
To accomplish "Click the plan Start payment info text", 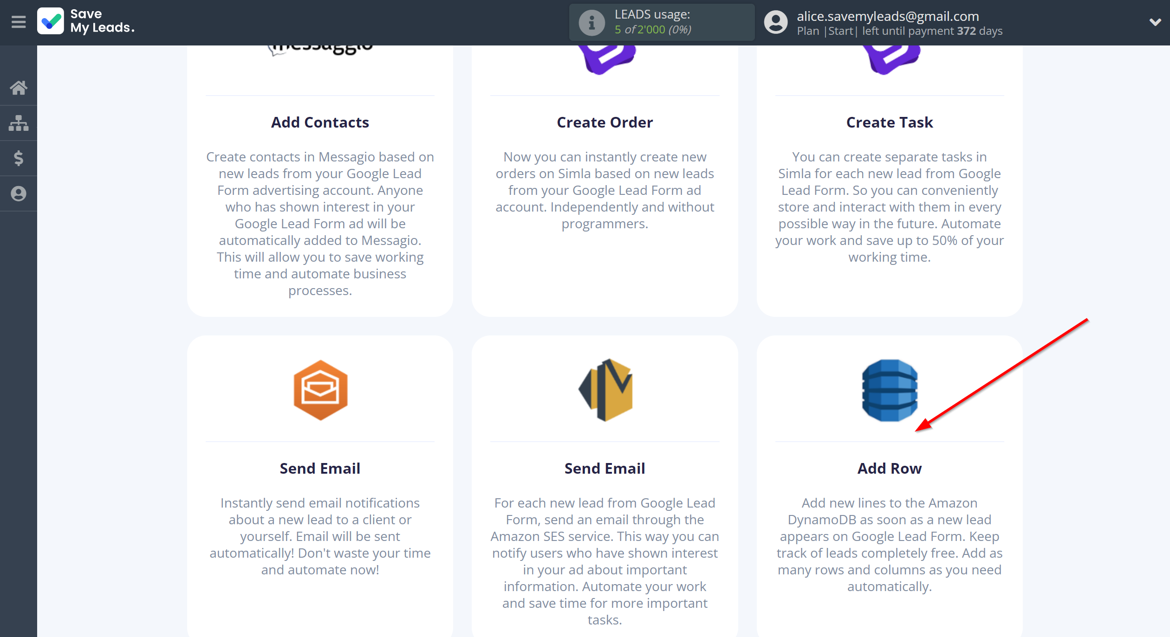I will [x=899, y=31].
